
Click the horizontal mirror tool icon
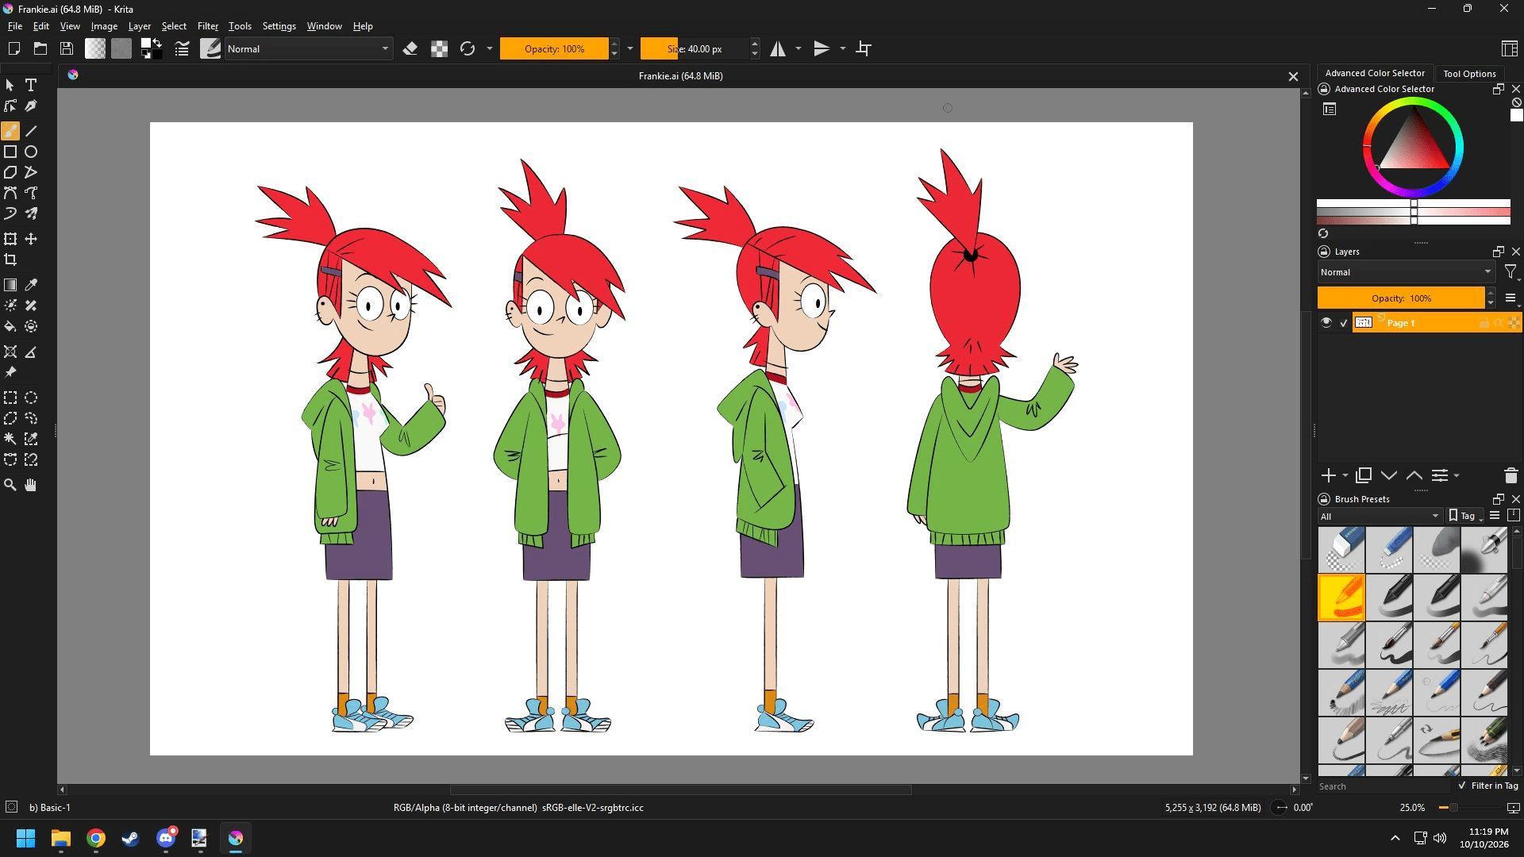778,49
